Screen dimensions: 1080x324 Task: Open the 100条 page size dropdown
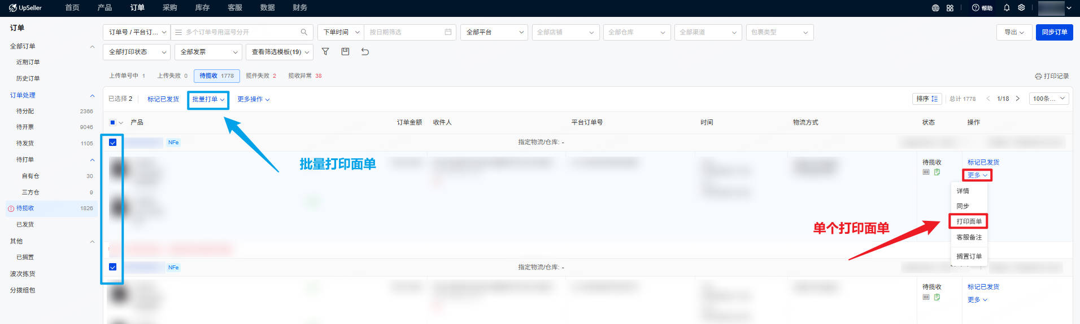click(1049, 99)
